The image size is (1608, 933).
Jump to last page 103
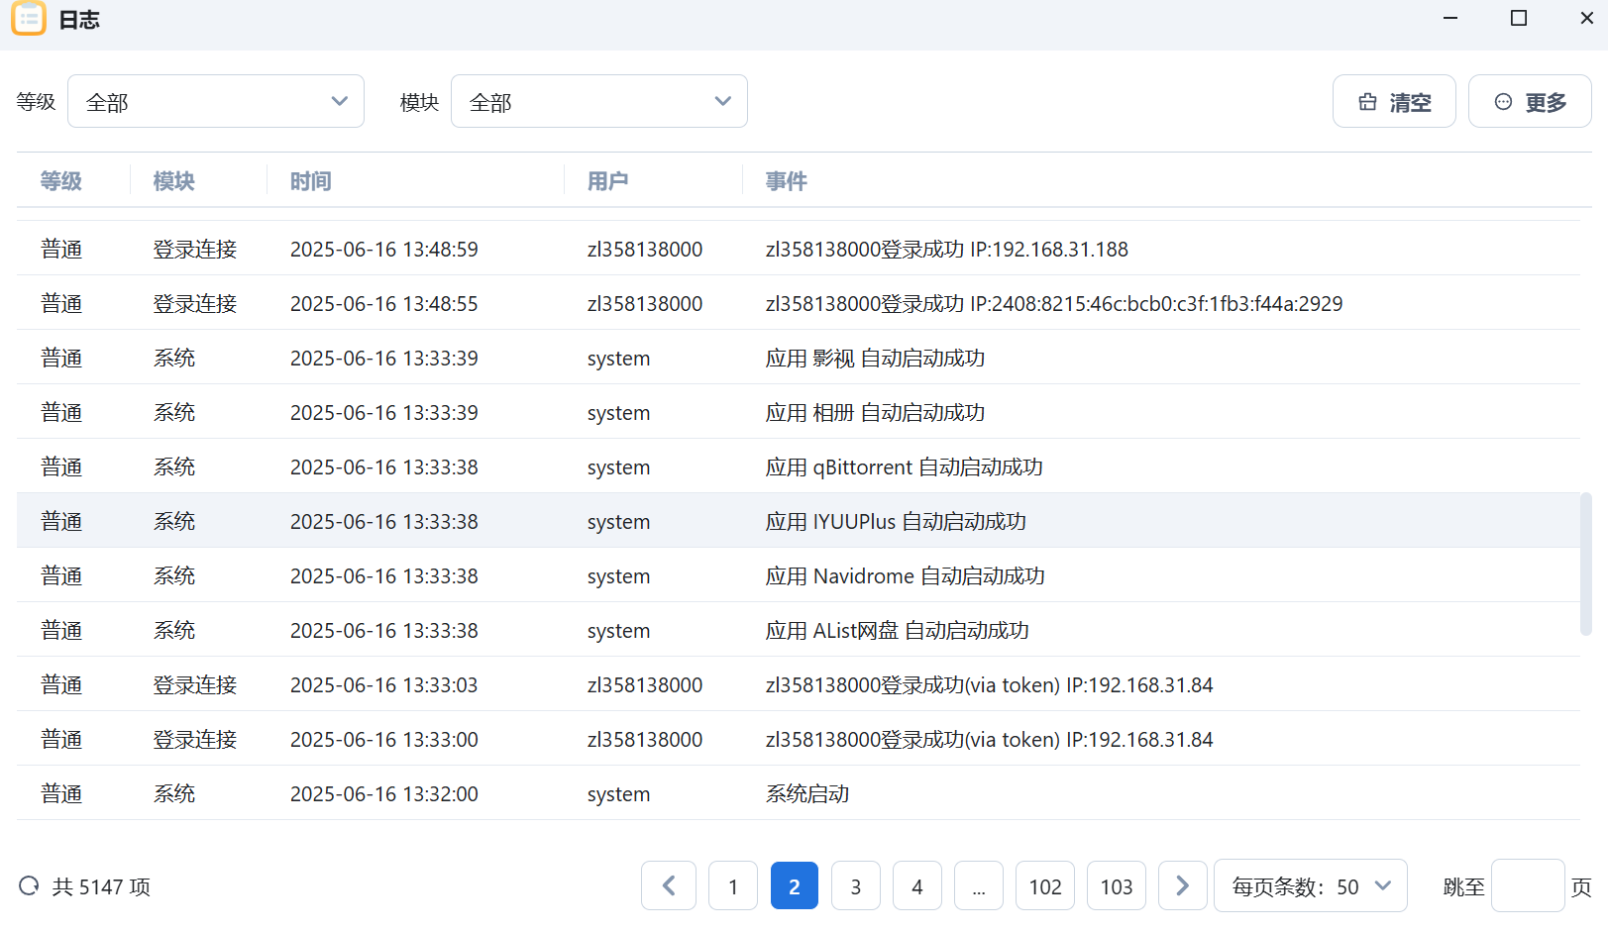[x=1117, y=885]
